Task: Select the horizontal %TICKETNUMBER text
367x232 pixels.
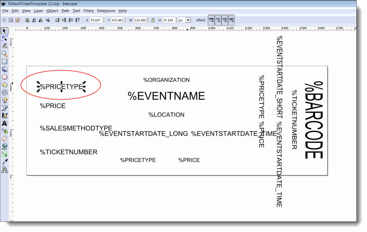Action: (69, 152)
